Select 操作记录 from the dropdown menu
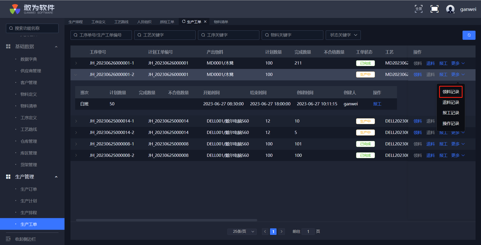481x245 pixels. 451,123
